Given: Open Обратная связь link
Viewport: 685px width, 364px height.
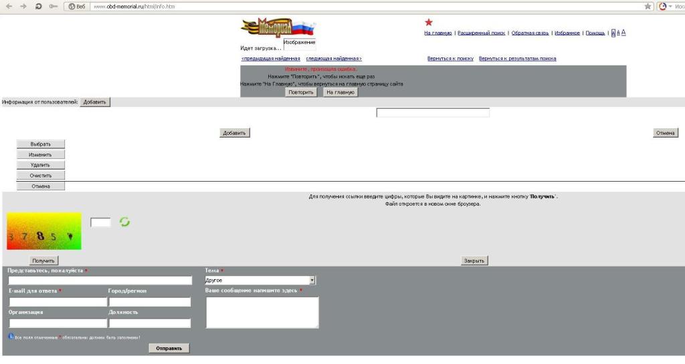Looking at the screenshot, I should click(530, 33).
